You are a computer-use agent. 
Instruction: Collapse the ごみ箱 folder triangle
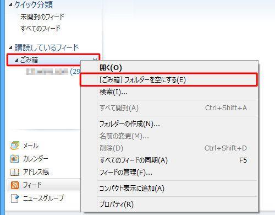[16, 60]
